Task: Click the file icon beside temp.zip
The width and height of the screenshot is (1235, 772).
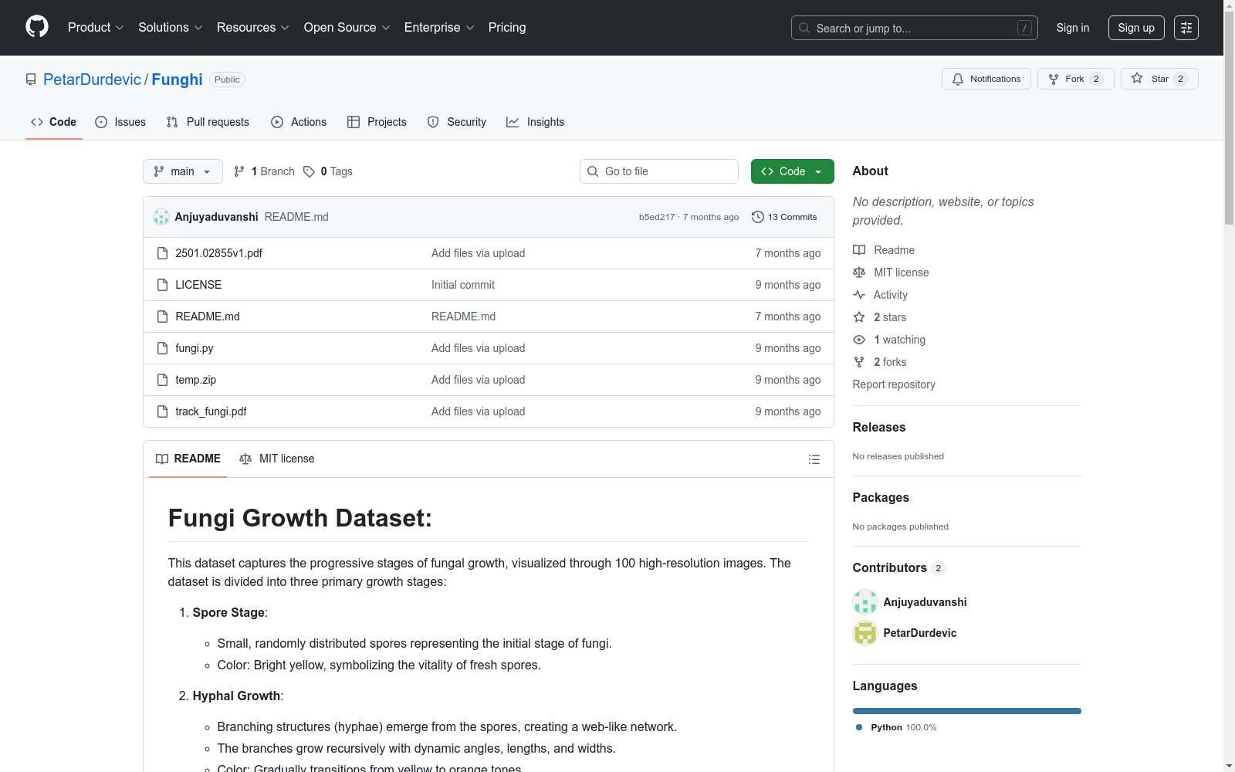Action: [162, 380]
